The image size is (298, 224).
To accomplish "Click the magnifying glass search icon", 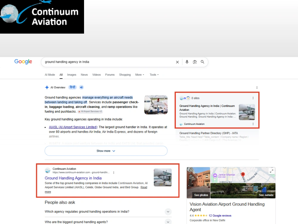I will [203, 62].
